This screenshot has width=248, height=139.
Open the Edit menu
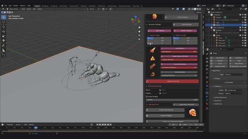pyautogui.click(x=10, y=6)
